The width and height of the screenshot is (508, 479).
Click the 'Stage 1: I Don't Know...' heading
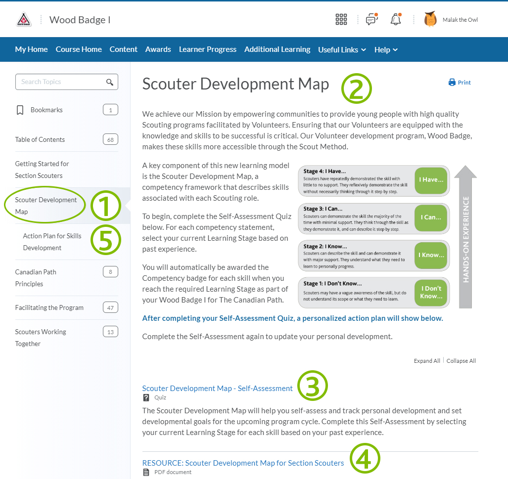click(332, 284)
